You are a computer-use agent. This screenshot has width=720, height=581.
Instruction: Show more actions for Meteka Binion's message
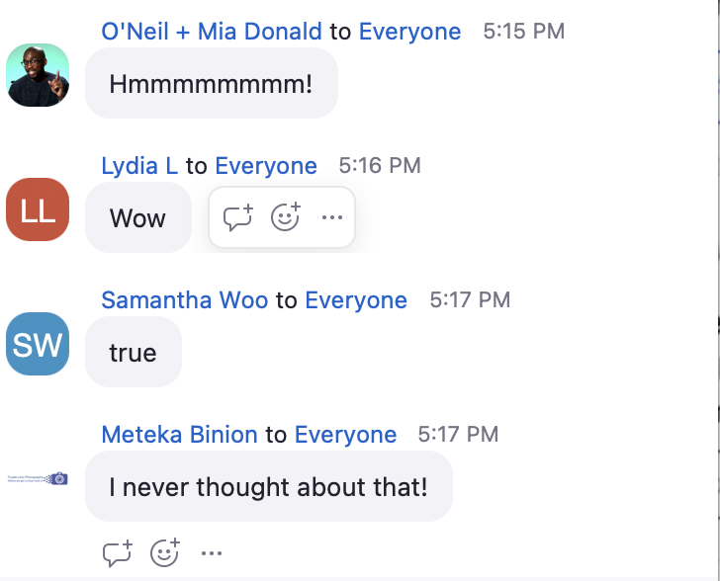[x=212, y=553]
